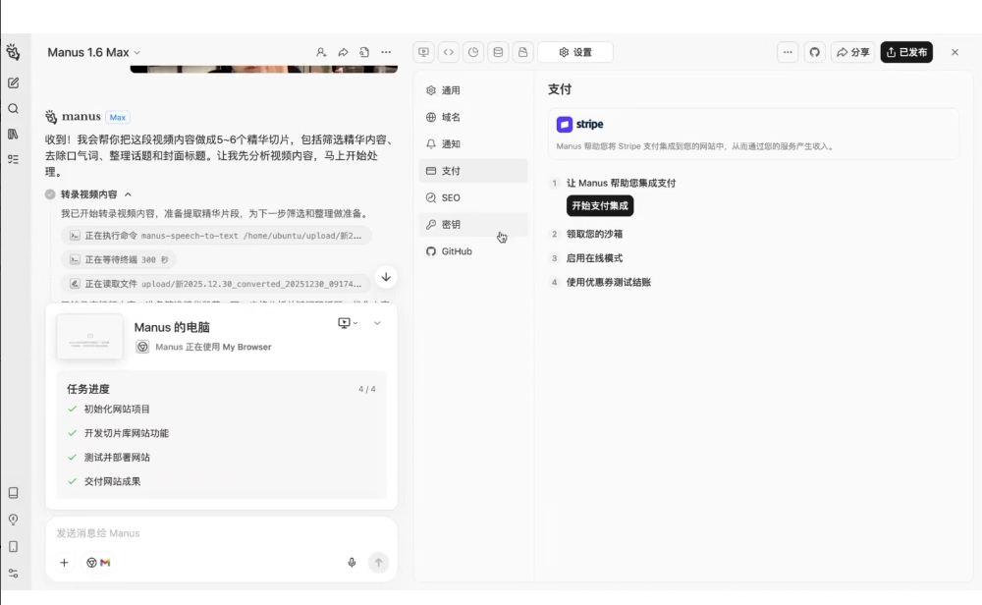
Task: Click the microphone icon in the message box
Action: click(352, 562)
